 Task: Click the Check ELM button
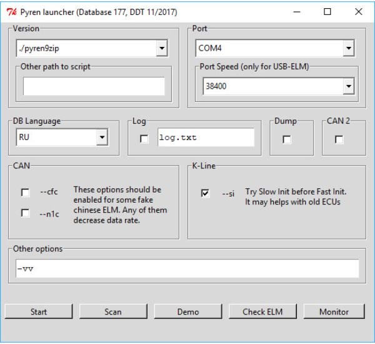pos(262,311)
